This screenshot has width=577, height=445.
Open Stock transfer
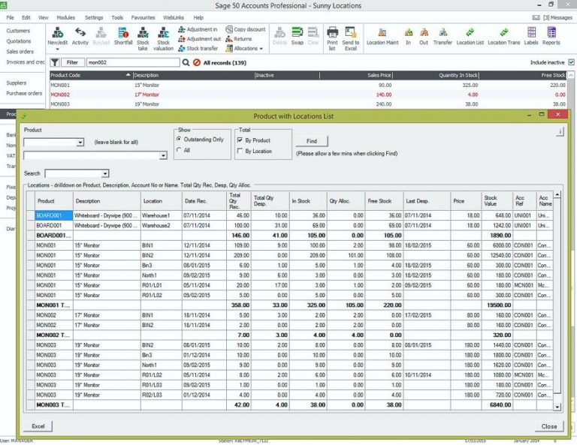coord(198,49)
